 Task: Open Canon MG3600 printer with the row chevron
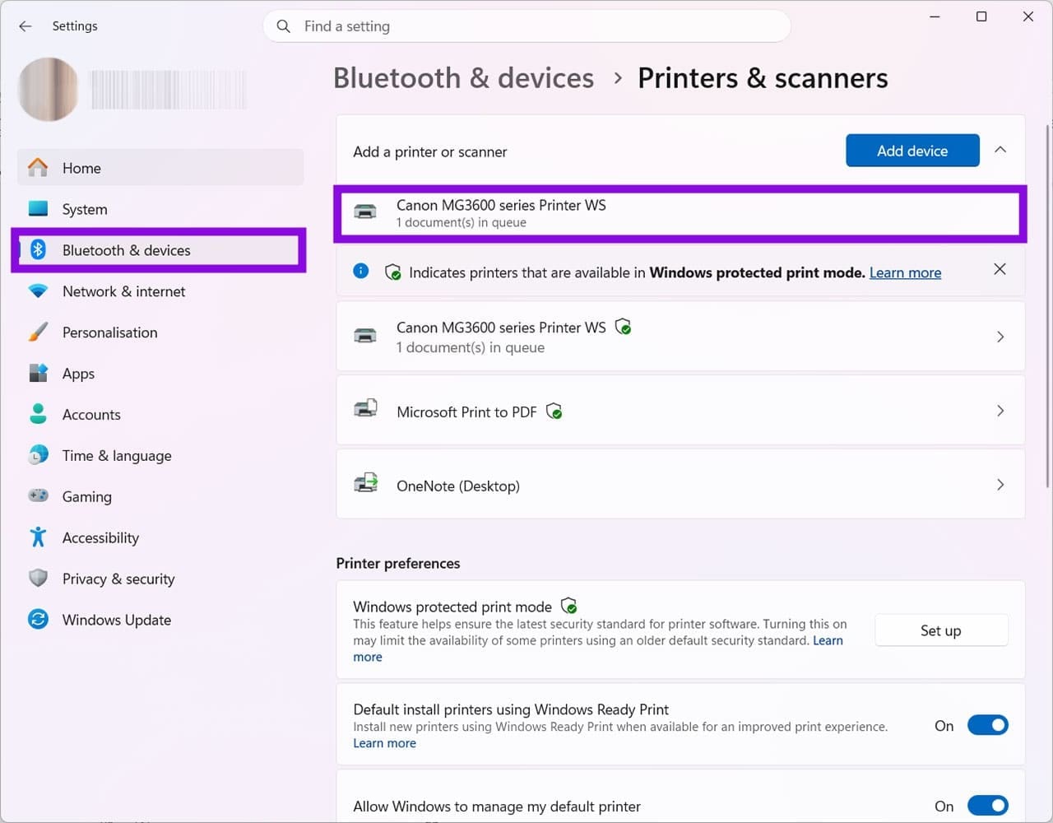(x=1000, y=337)
